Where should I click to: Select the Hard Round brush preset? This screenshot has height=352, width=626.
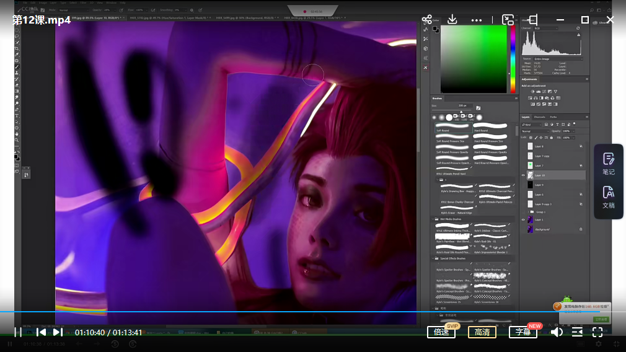(491, 128)
